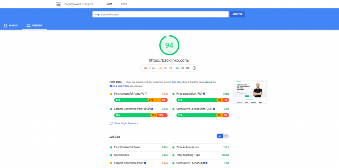This screenshot has height=168, width=339.
Task: Click the '0-49' red legend entry
Action: click(x=150, y=68)
